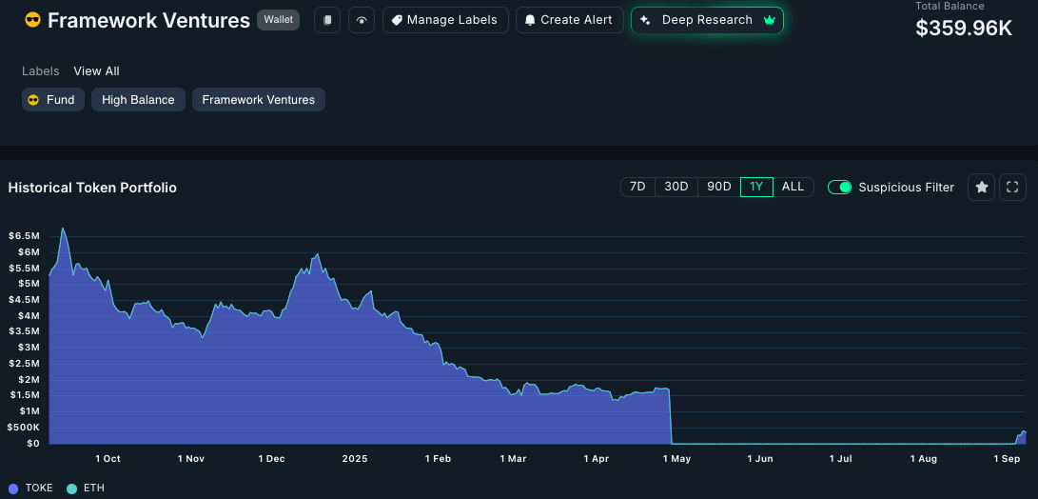Screen dimensions: 1038x499
Task: Click the eye watch icon button
Action: 362,20
